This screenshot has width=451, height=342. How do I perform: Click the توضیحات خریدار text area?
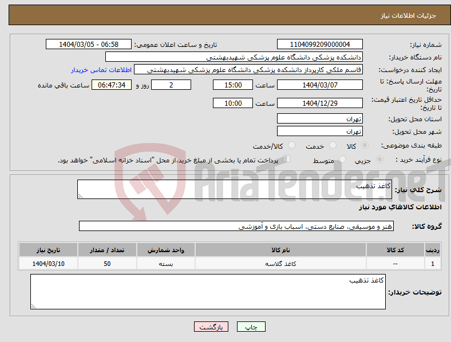tap(208, 292)
